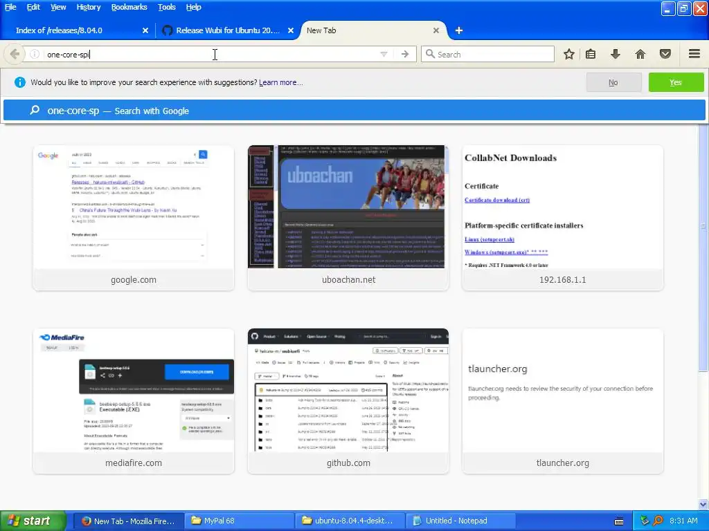This screenshot has height=531, width=709.
Task: Click New Tab - Mozilla Firefox taskbar button
Action: [129, 521]
